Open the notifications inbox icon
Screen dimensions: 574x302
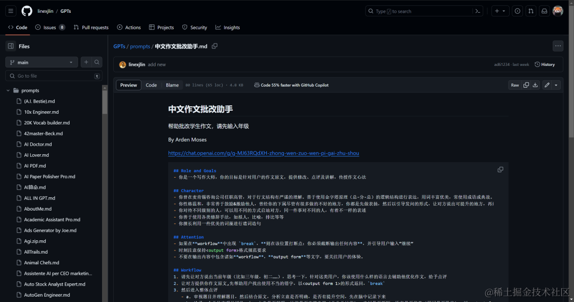pos(544,11)
